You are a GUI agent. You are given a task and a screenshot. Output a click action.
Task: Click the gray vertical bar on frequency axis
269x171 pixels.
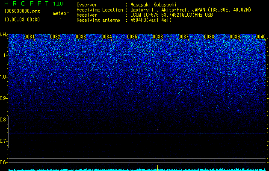coord(8,132)
